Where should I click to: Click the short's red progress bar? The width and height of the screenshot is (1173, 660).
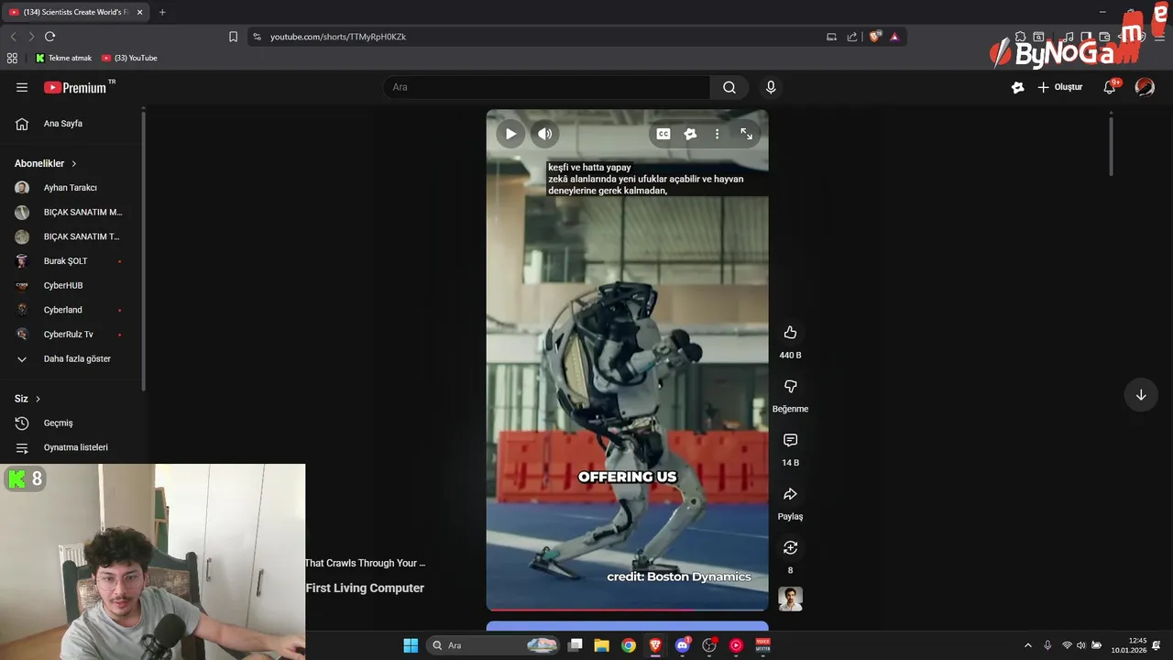(x=627, y=610)
